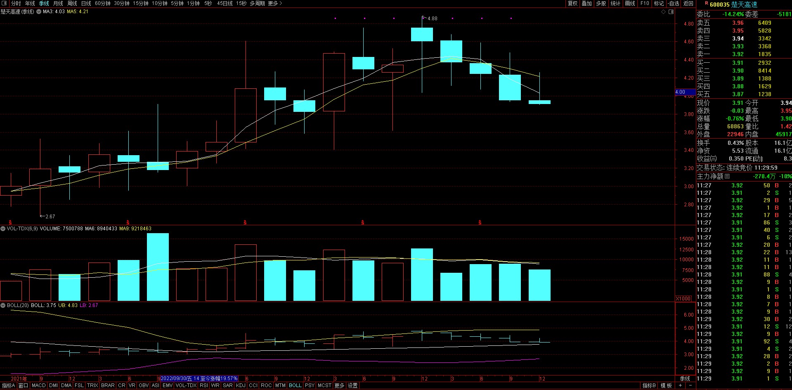Click the 返回 back button
The width and height of the screenshot is (792, 390).
pyautogui.click(x=688, y=3)
